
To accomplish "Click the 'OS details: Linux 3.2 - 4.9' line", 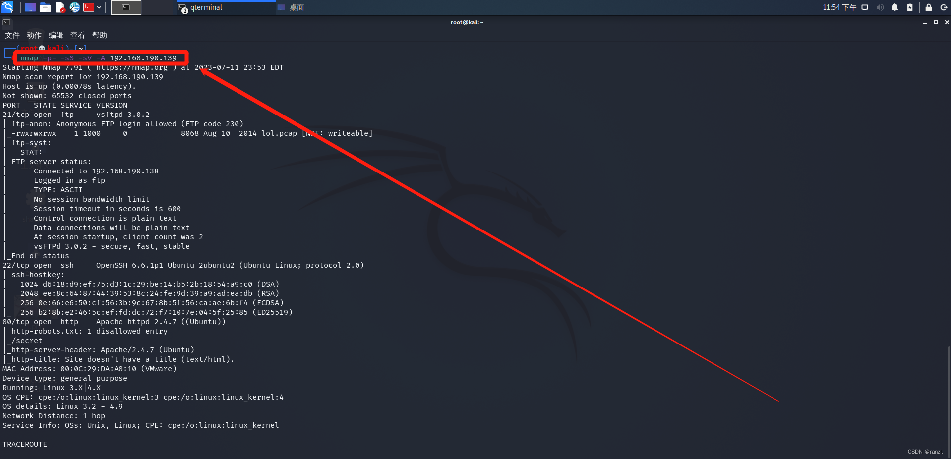I will 62,406.
